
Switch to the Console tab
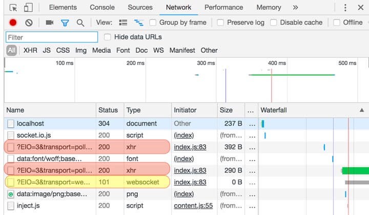tap(102, 8)
